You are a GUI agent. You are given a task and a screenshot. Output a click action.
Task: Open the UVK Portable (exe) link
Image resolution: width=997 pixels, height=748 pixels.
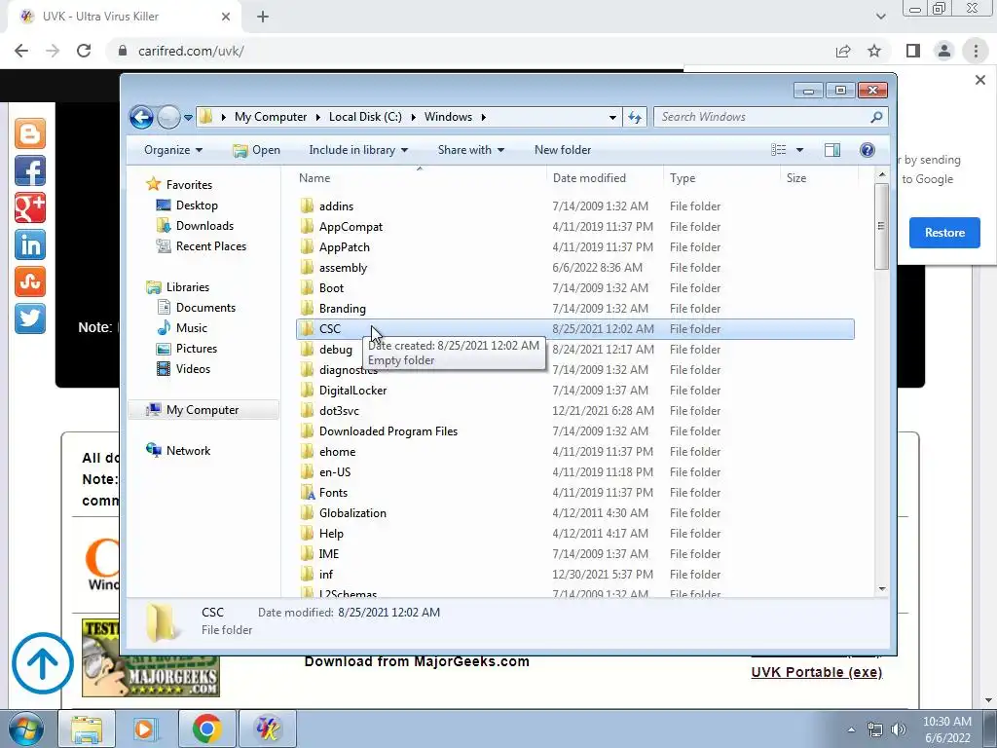coord(817,672)
